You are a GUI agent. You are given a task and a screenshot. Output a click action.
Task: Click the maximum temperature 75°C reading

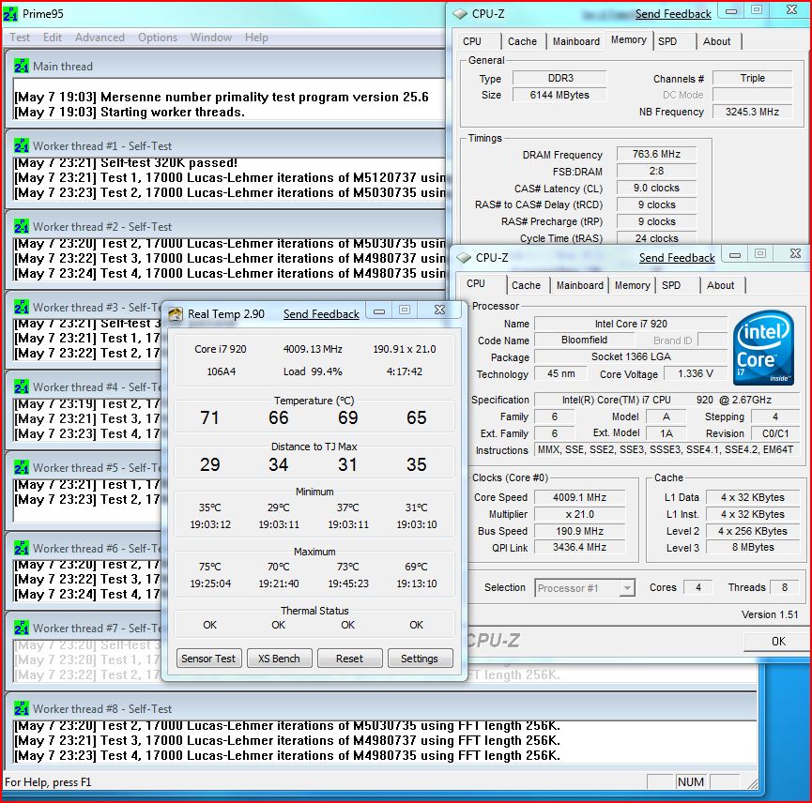209,567
